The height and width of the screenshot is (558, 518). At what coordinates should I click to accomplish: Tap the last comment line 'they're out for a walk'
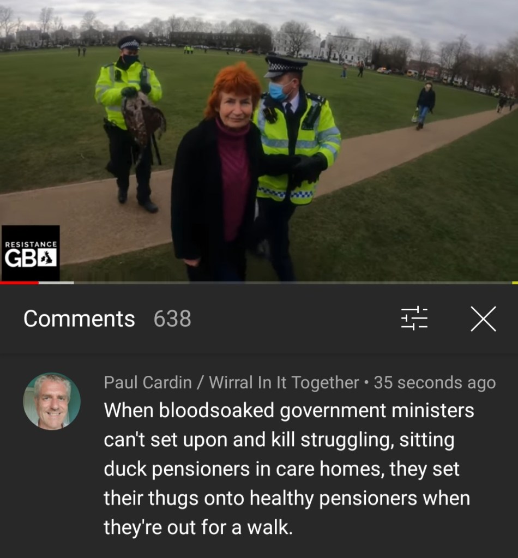click(198, 527)
